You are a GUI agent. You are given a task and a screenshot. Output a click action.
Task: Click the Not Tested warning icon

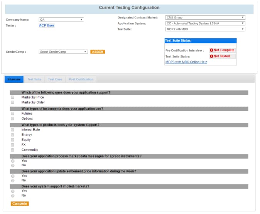pyautogui.click(x=212, y=56)
